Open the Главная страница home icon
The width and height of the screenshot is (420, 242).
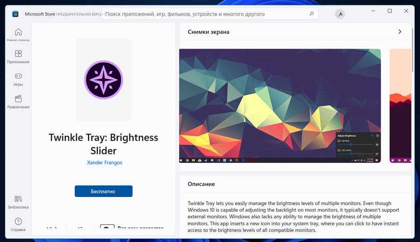click(x=18, y=33)
